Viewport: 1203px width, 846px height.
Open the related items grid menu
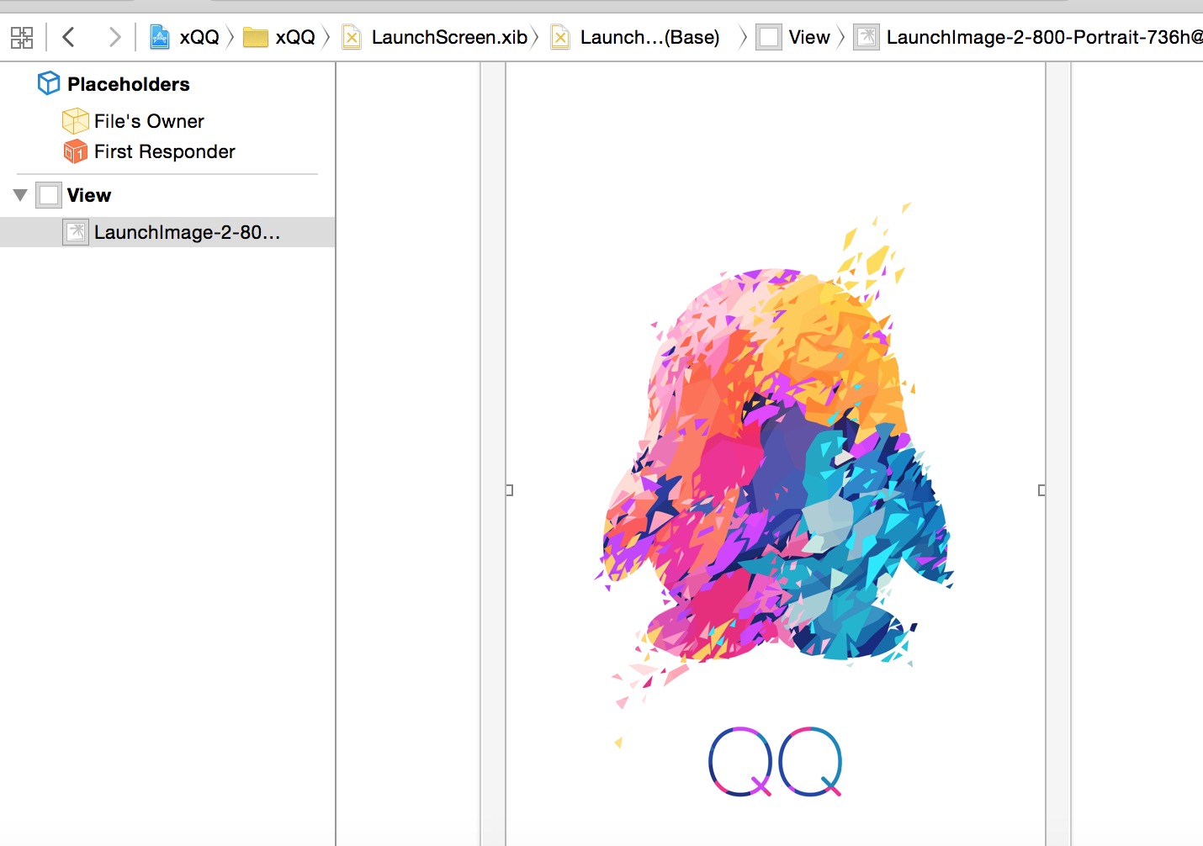click(22, 37)
